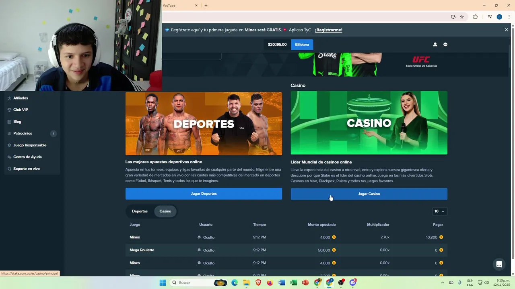Screen dimensions: 515x289
Task: Select the YouTube browser tab
Action: click(179, 6)
